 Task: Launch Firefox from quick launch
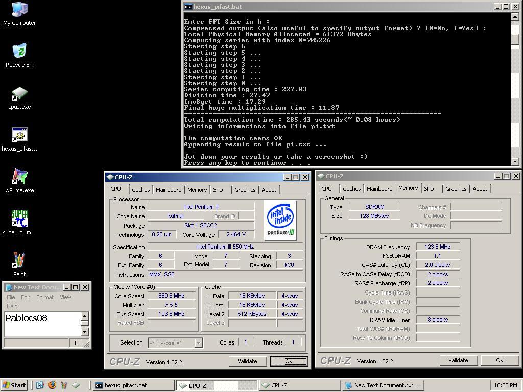coord(52,385)
